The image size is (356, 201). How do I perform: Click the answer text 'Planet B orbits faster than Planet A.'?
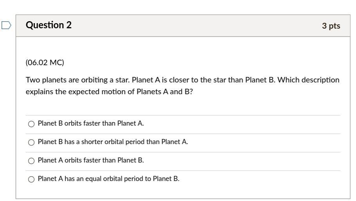click(91, 123)
